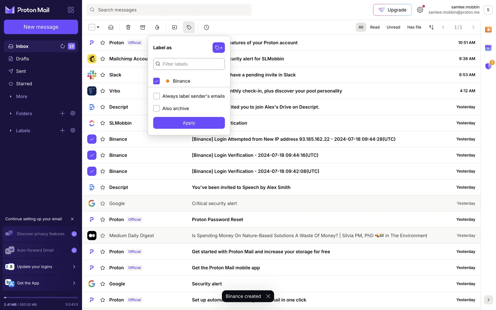The image size is (496, 310).
Task: Click the move-to-folder icon
Action: click(x=174, y=27)
